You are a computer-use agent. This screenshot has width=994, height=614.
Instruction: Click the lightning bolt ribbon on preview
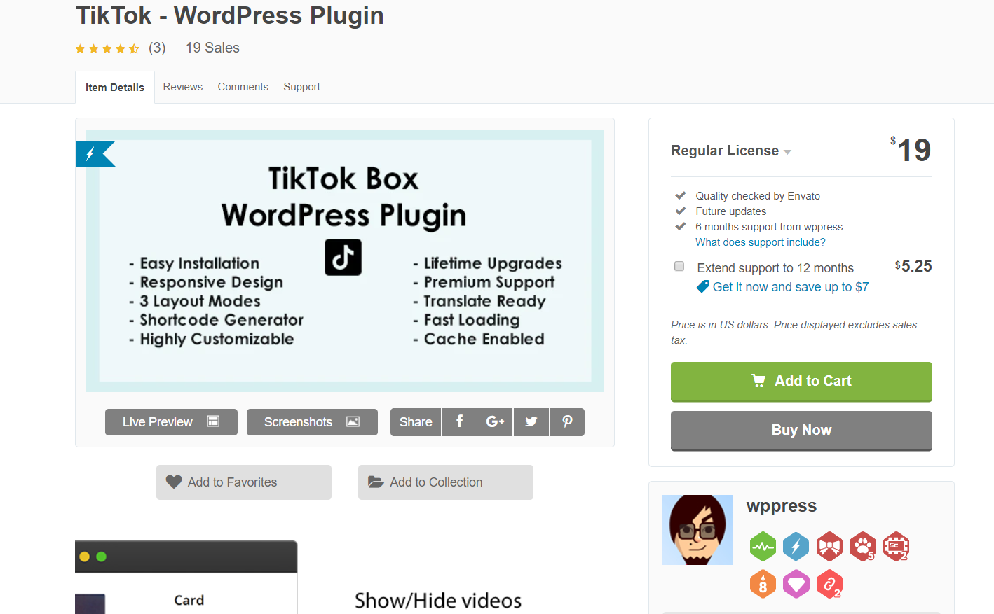95,153
